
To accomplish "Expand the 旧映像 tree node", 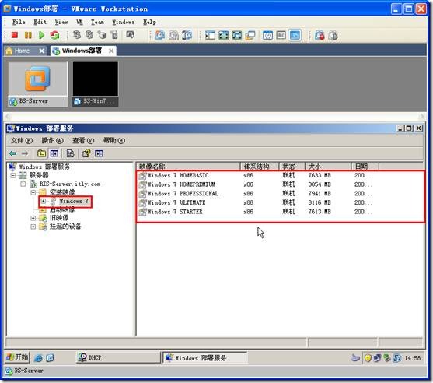I will [33, 218].
